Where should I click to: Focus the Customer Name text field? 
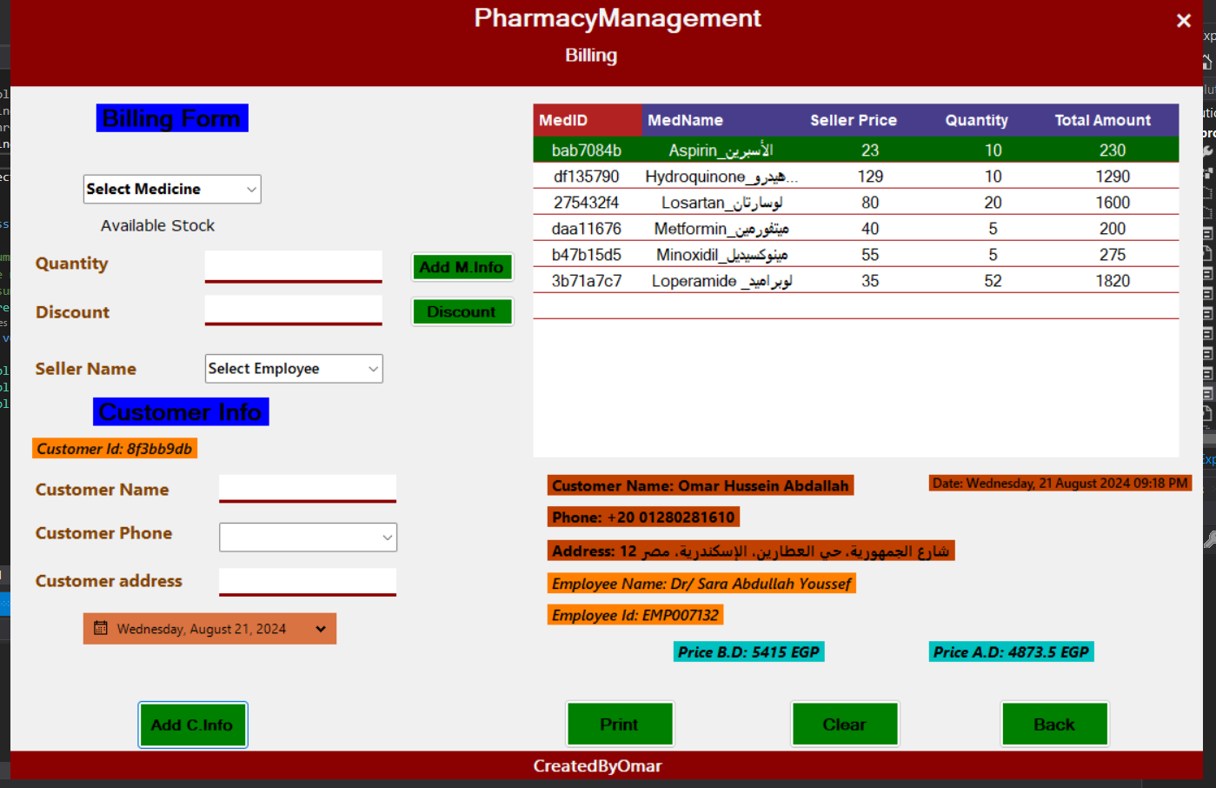[x=307, y=487]
